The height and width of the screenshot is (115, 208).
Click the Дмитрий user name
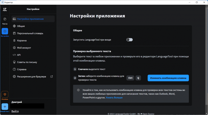pyautogui.click(x=17, y=102)
